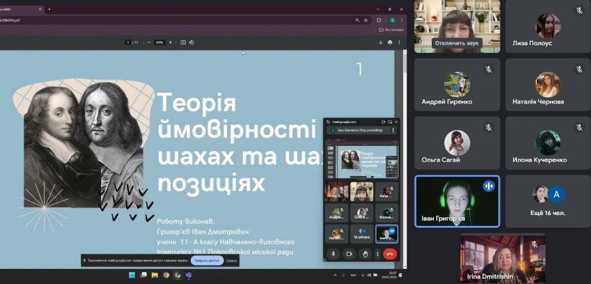Zoom in the PDF with plus icon

[170, 42]
